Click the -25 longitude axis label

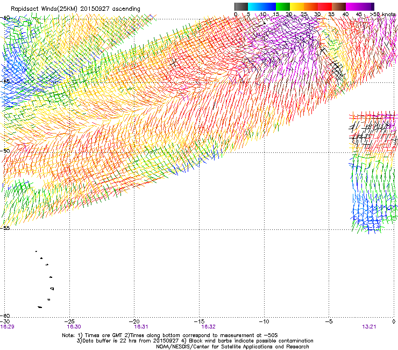pyautogui.click(x=69, y=321)
